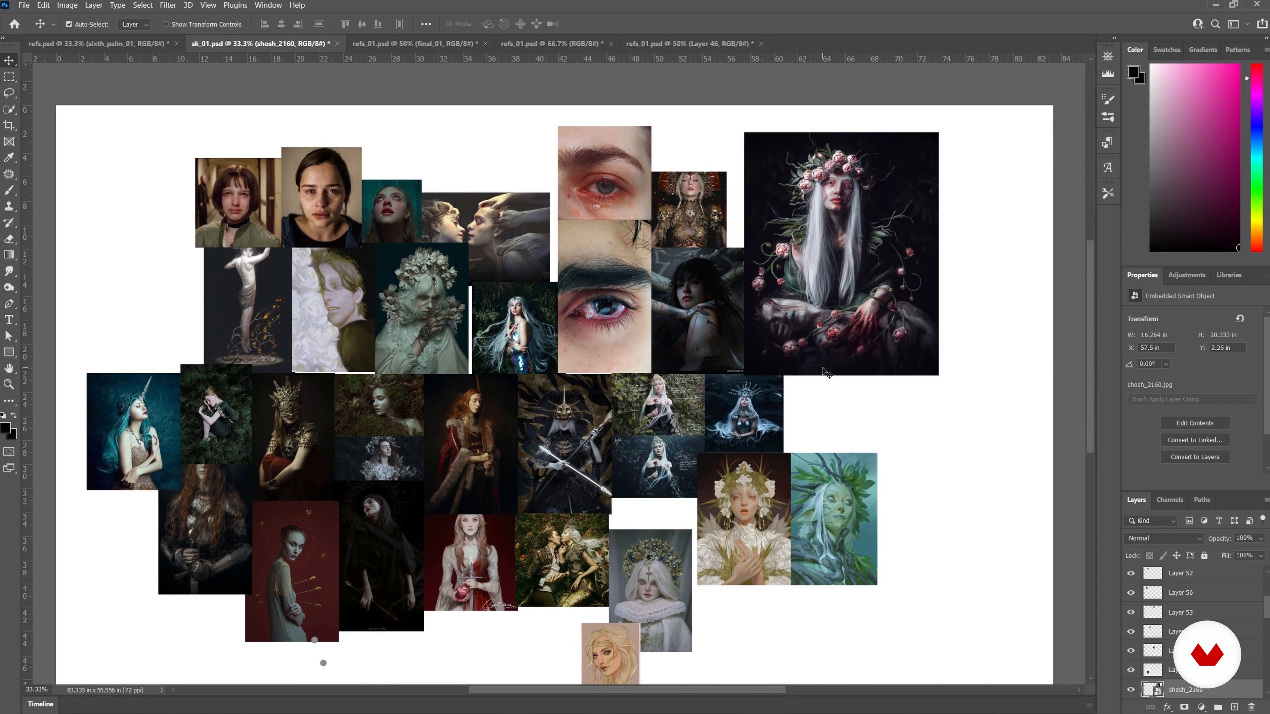Select the Rectangle shape tool
Image resolution: width=1270 pixels, height=714 pixels.
[x=9, y=352]
